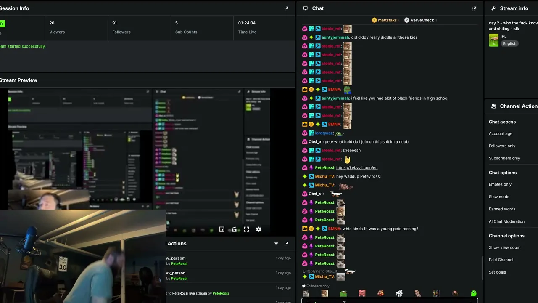Select the white dancing figure emote
538x303 pixels.
[x=399, y=293]
